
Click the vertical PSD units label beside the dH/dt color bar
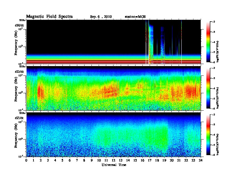(x=218, y=51)
